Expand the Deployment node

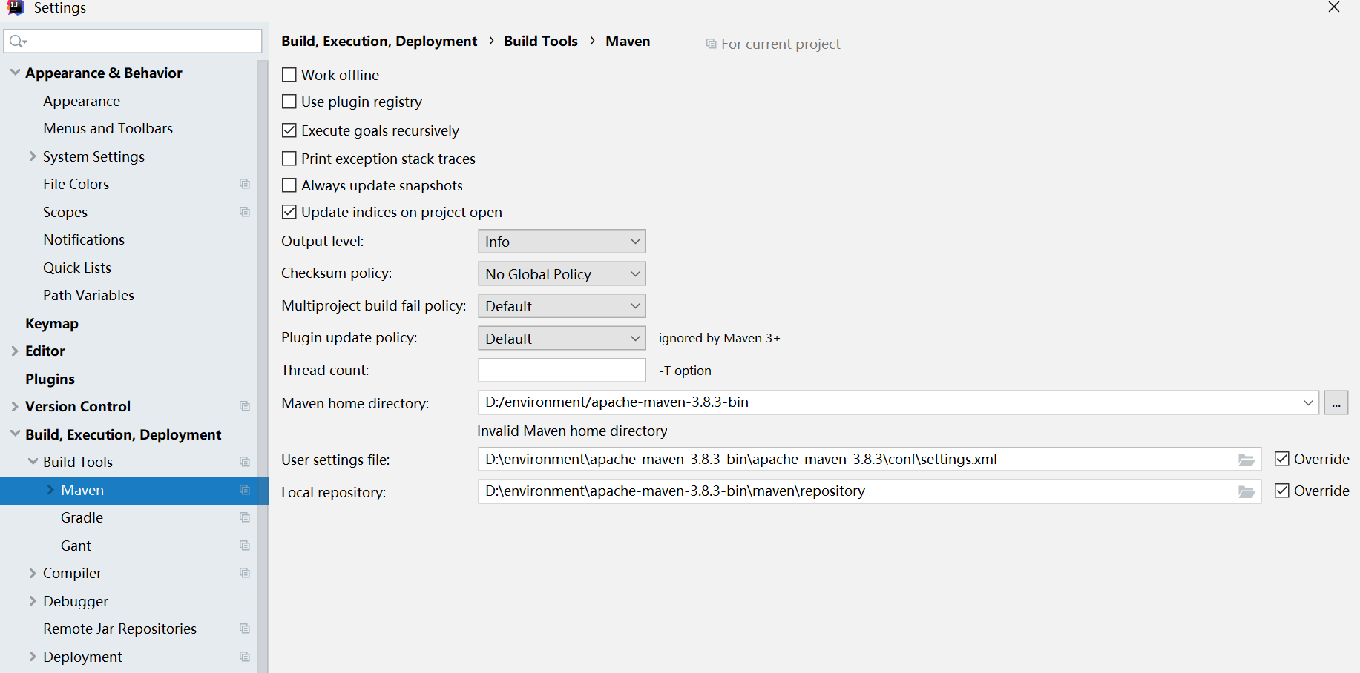(33, 657)
